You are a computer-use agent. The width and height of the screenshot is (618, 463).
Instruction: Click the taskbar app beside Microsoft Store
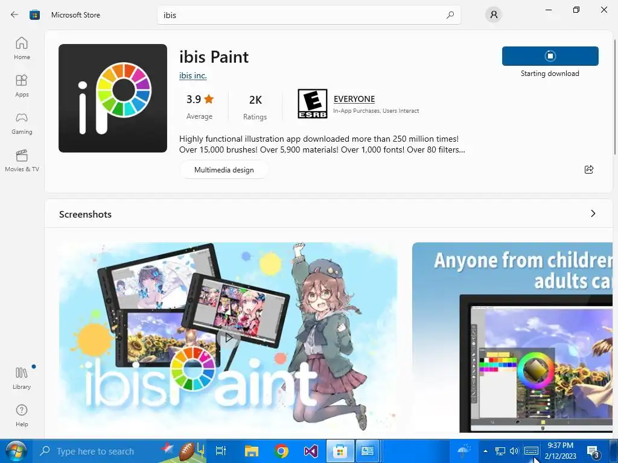click(x=368, y=451)
